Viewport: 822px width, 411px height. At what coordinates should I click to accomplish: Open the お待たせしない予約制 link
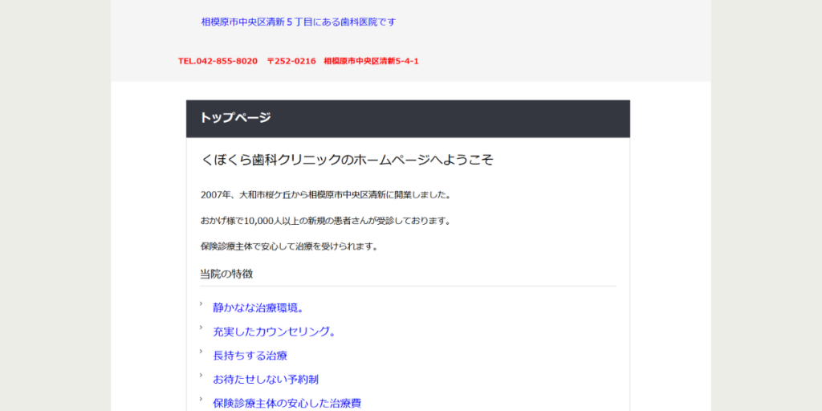(x=266, y=379)
